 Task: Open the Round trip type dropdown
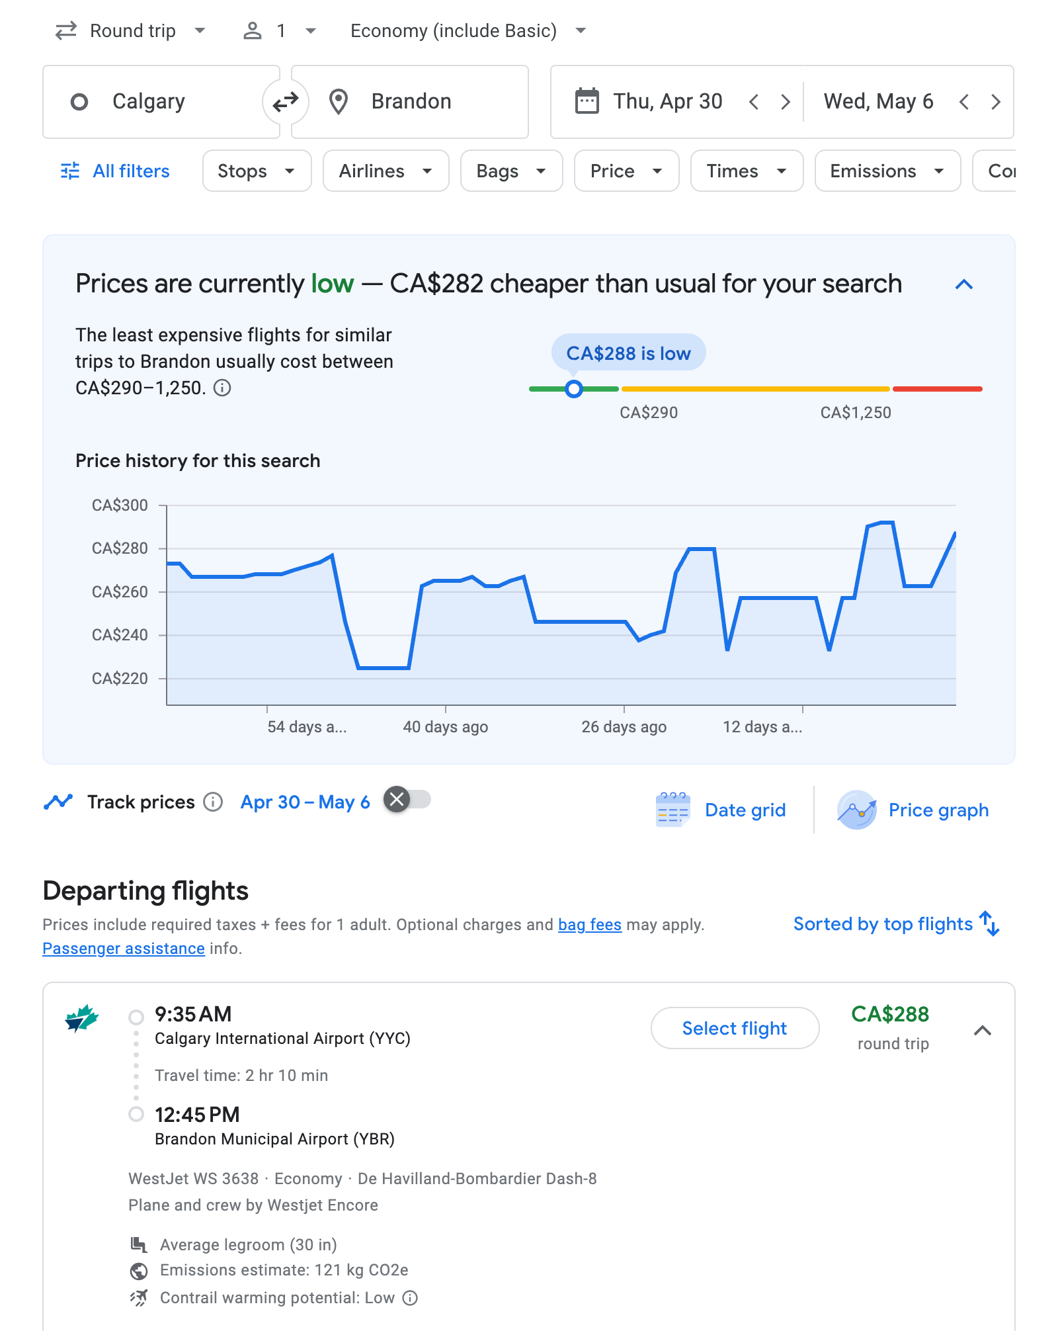(x=131, y=31)
